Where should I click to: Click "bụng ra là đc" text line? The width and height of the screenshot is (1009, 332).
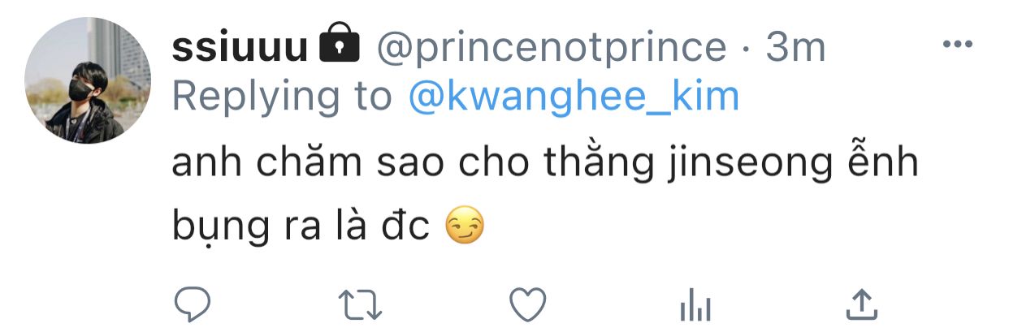(301, 228)
